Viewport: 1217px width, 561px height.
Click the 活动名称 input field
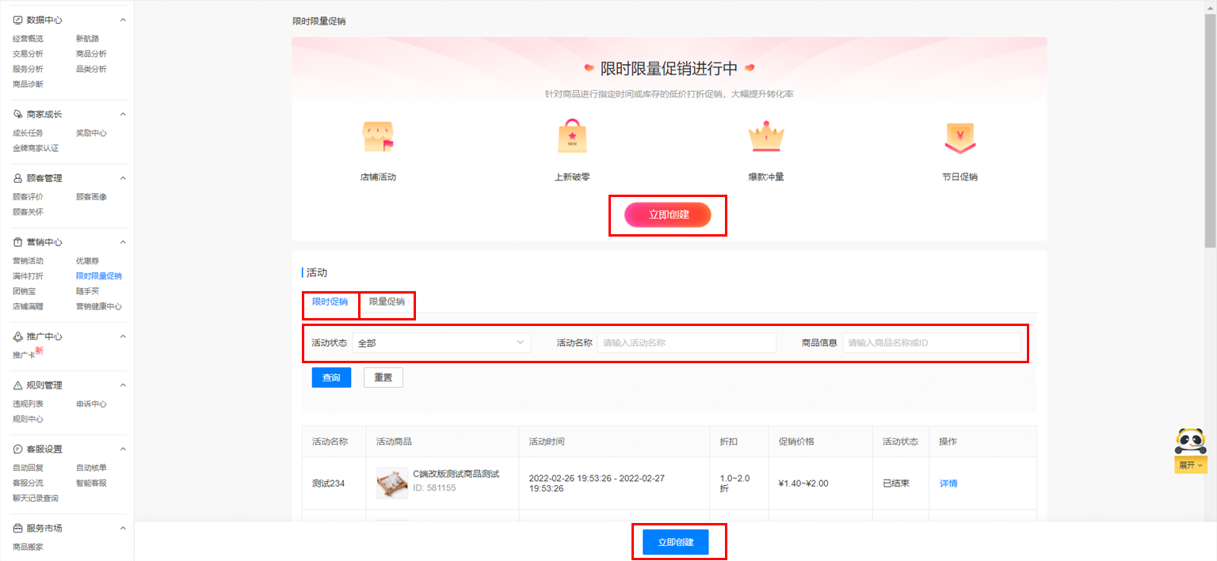click(686, 343)
